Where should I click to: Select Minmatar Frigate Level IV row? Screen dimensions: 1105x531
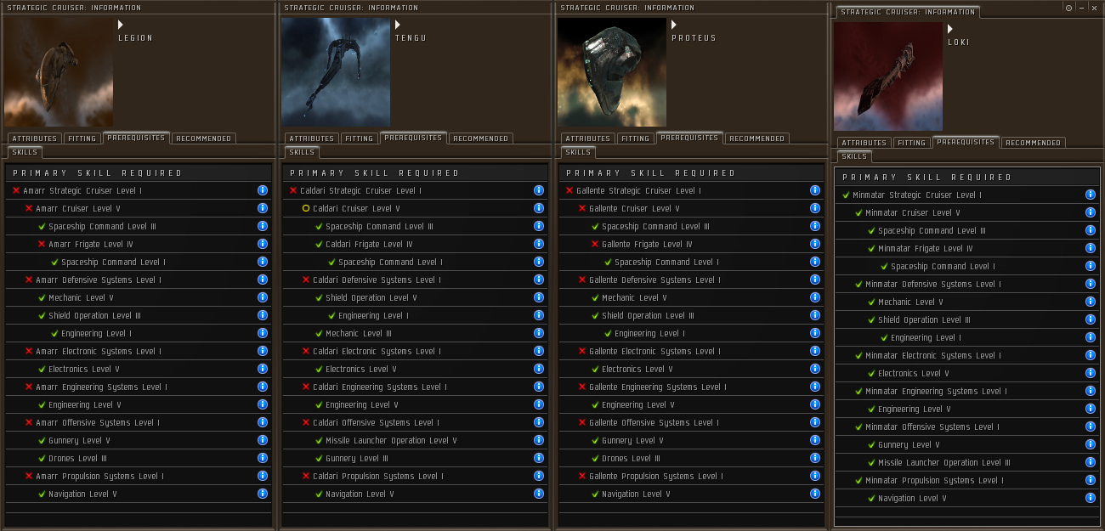(967, 248)
